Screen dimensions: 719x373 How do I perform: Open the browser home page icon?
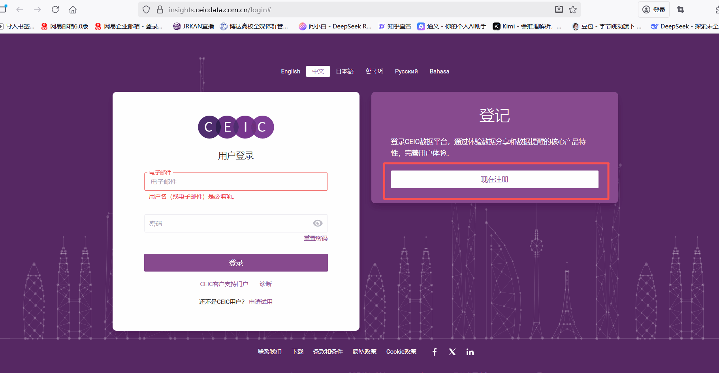tap(73, 9)
